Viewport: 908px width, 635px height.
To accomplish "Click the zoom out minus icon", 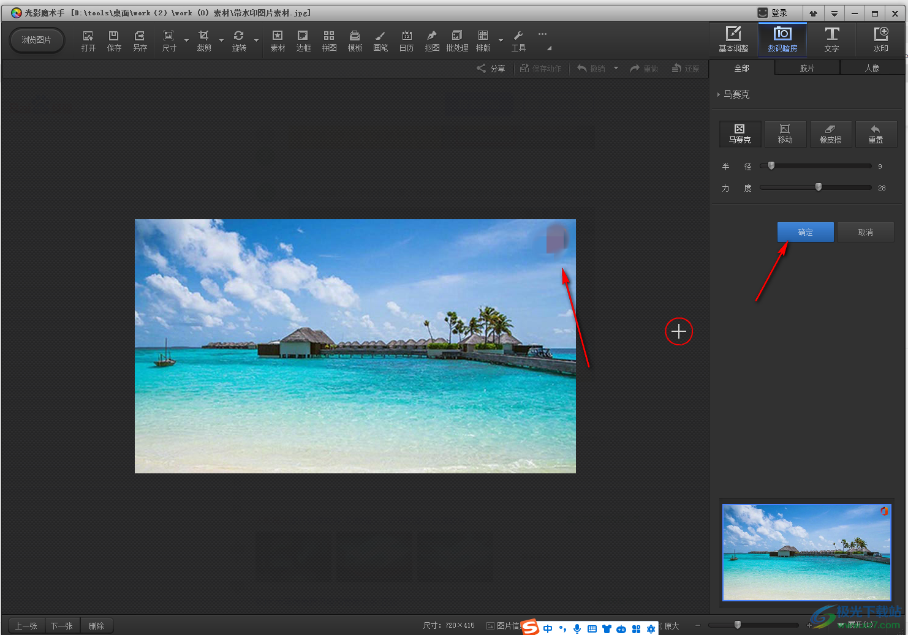I will [697, 625].
